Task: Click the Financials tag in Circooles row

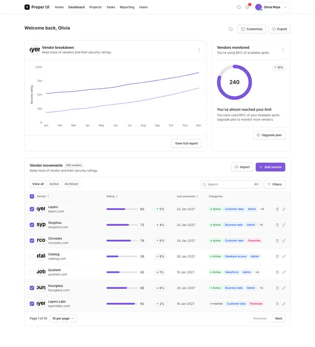Action: (x=254, y=241)
